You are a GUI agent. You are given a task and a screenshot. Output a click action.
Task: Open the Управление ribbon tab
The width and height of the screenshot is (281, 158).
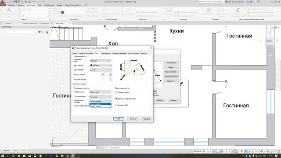[49, 5]
